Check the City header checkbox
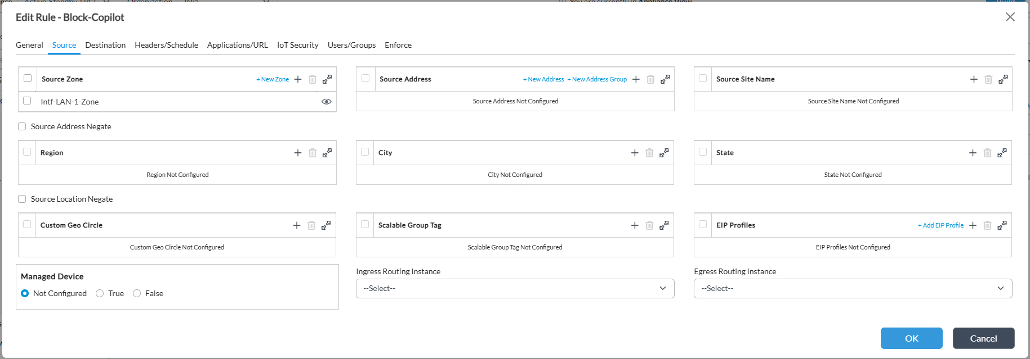Image resolution: width=1030 pixels, height=359 pixels. pos(365,152)
